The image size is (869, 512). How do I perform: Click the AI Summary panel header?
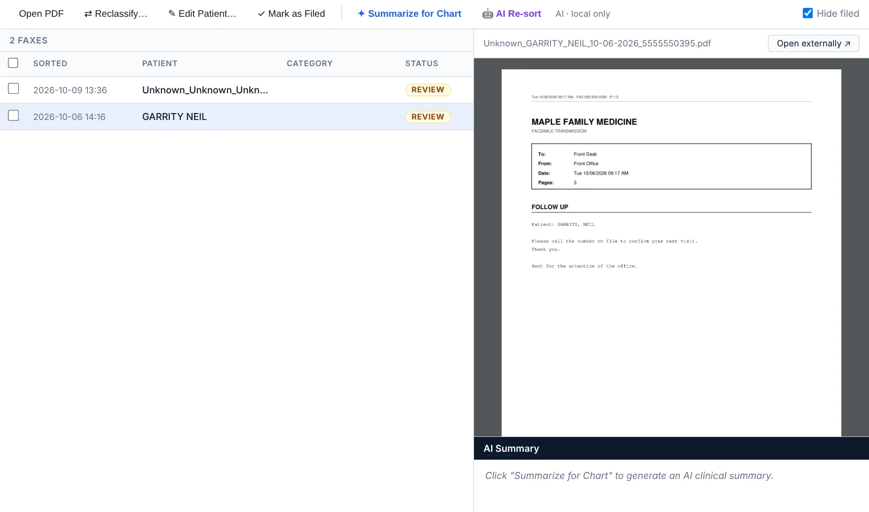[x=671, y=448]
